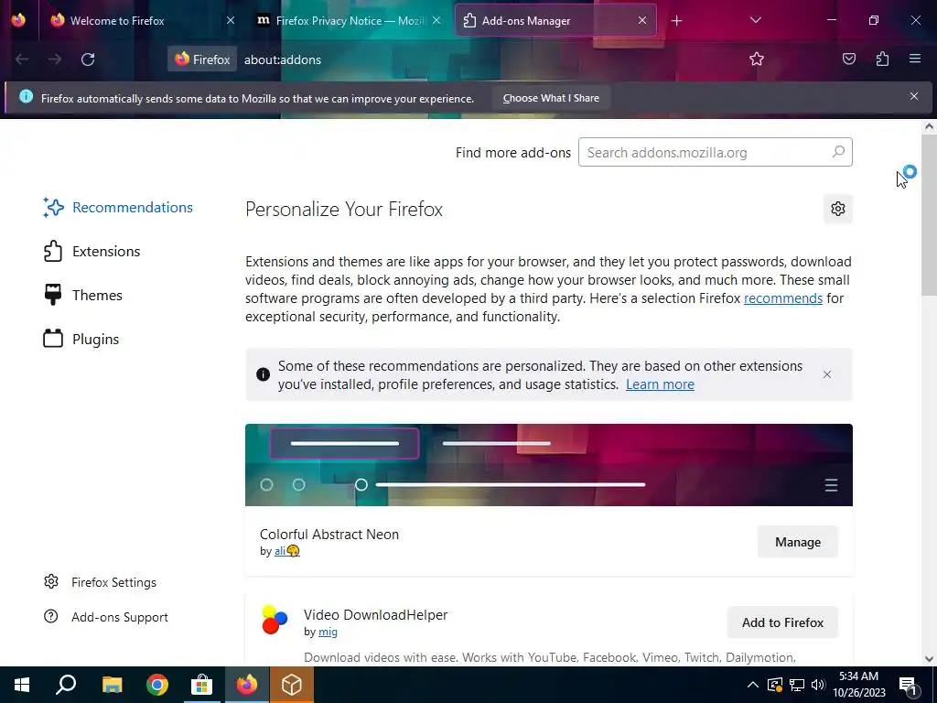Show hidden system tray icons
The width and height of the screenshot is (937, 703).
(753, 685)
